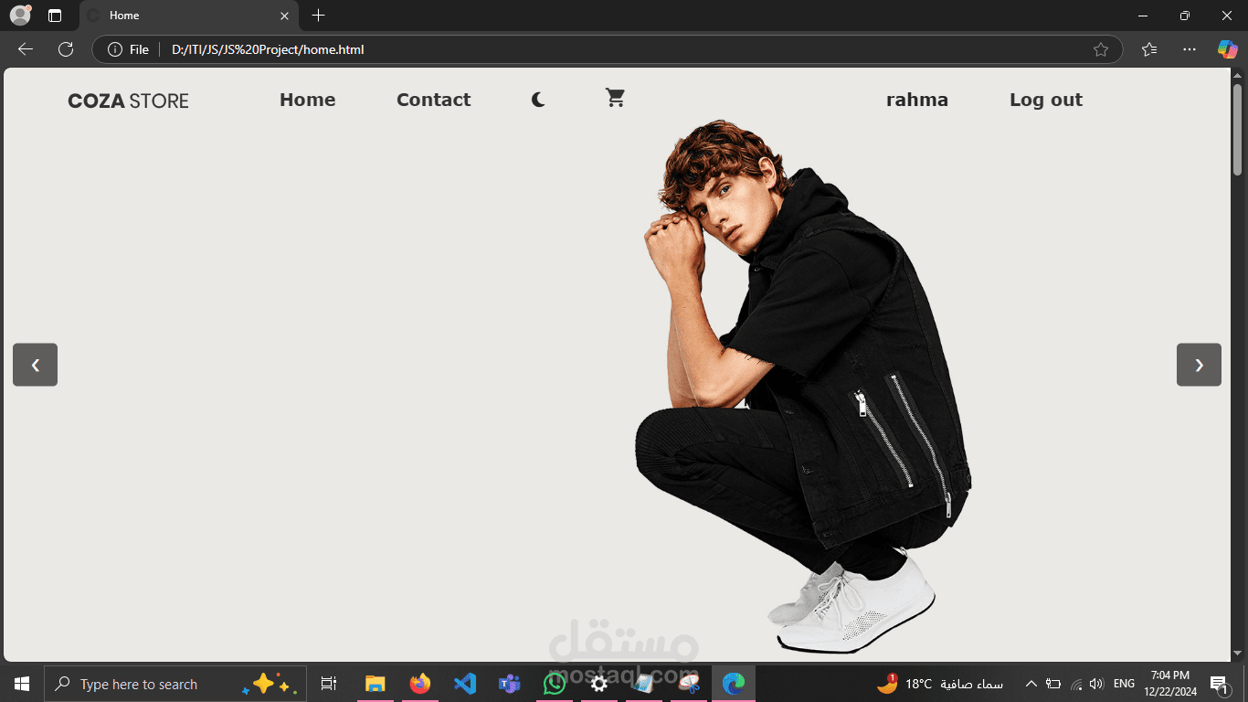
Task: Show hidden system tray icons
Action: pos(1031,684)
